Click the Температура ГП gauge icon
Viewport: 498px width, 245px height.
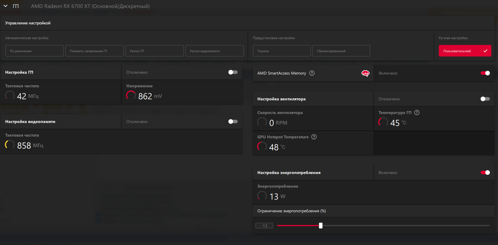(383, 122)
